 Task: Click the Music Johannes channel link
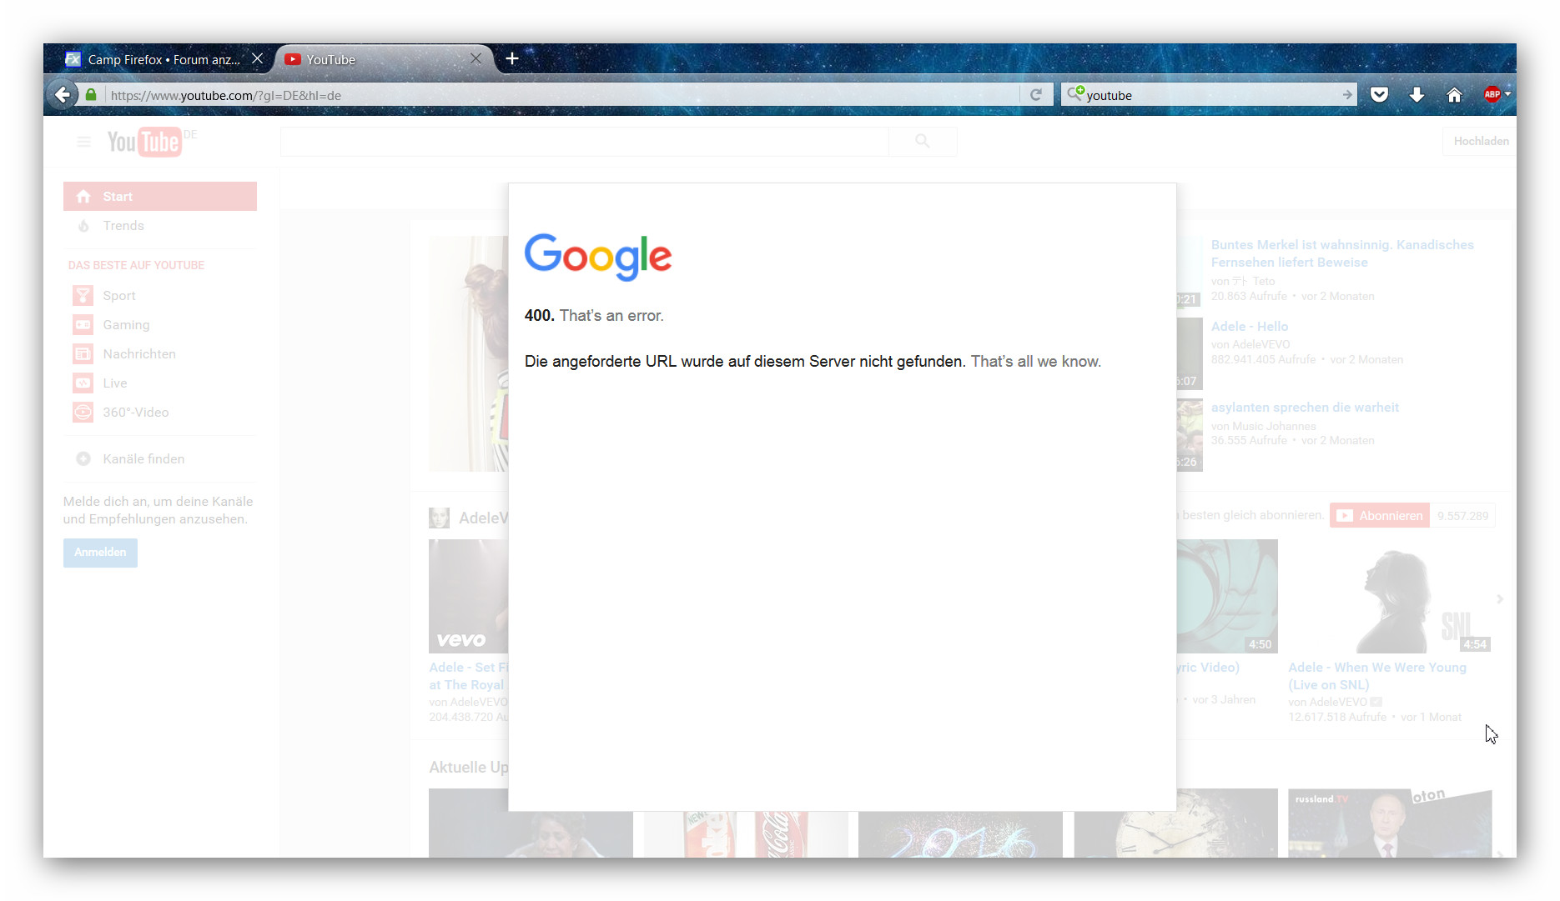1274,426
